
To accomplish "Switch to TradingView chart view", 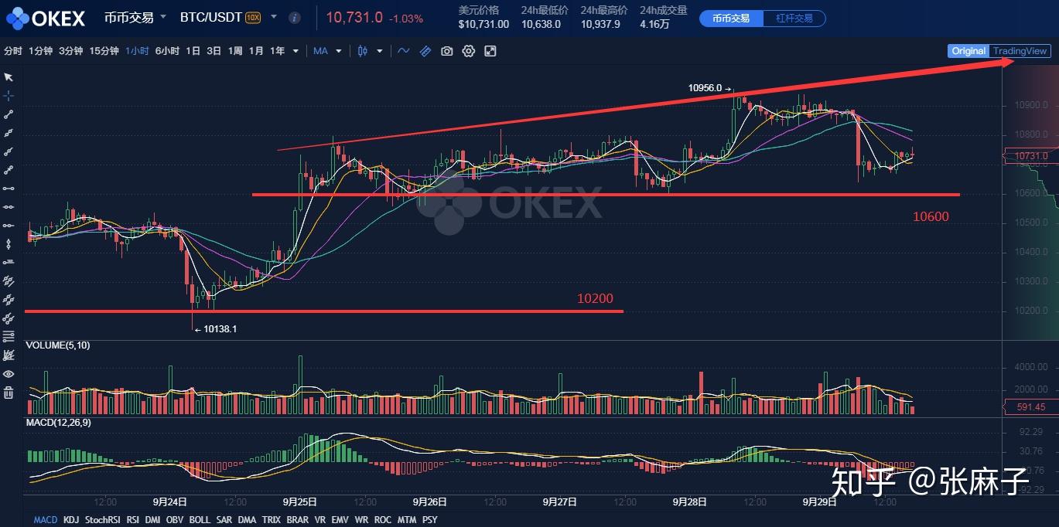I will (1020, 51).
